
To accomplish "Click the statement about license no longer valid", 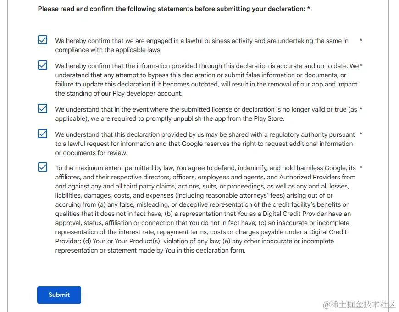I will [x=206, y=114].
